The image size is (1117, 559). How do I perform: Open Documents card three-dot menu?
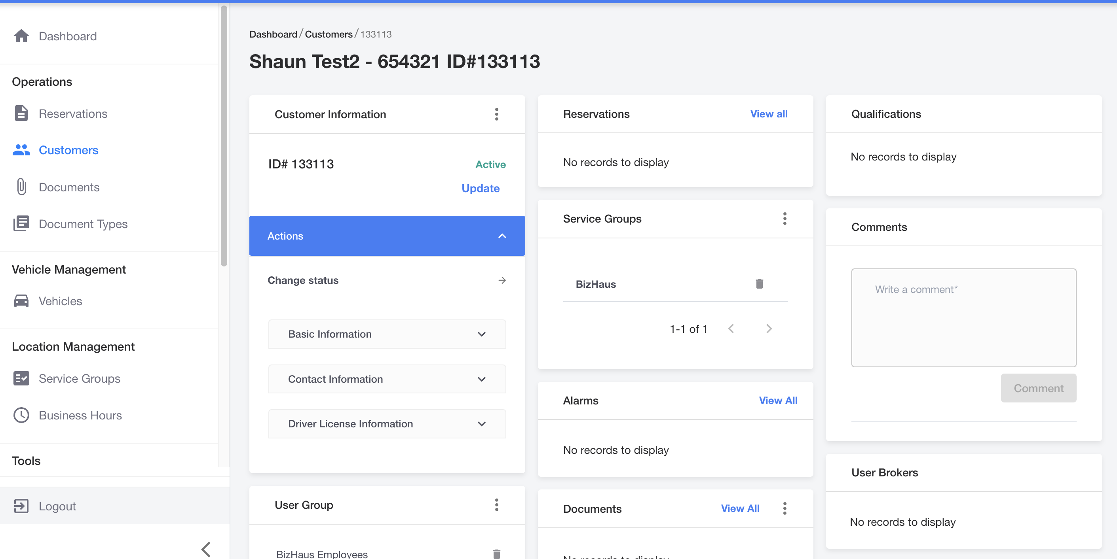[x=785, y=508]
